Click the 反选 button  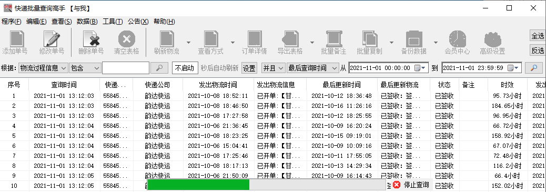tap(538, 50)
